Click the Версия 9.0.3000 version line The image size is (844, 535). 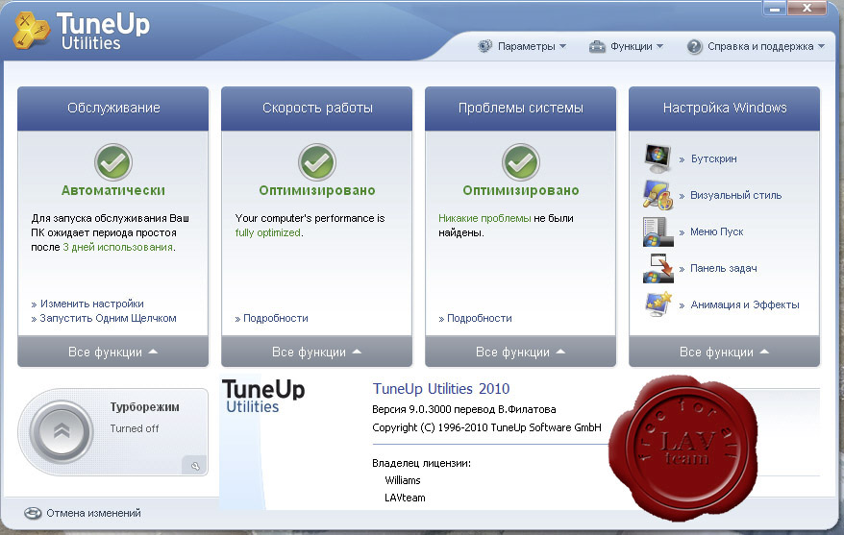464,409
